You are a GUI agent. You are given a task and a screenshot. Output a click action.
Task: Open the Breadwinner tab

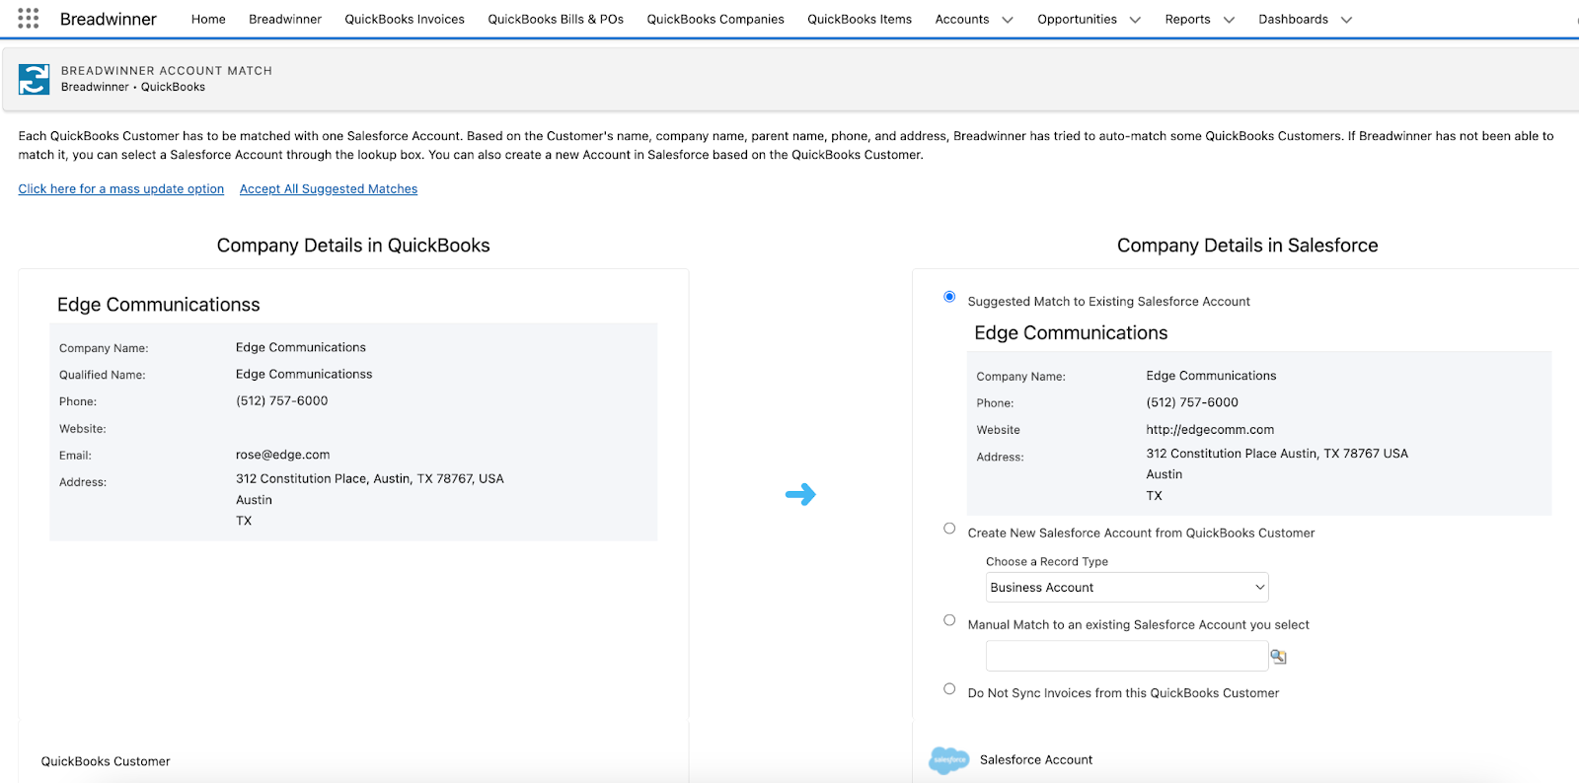(285, 19)
